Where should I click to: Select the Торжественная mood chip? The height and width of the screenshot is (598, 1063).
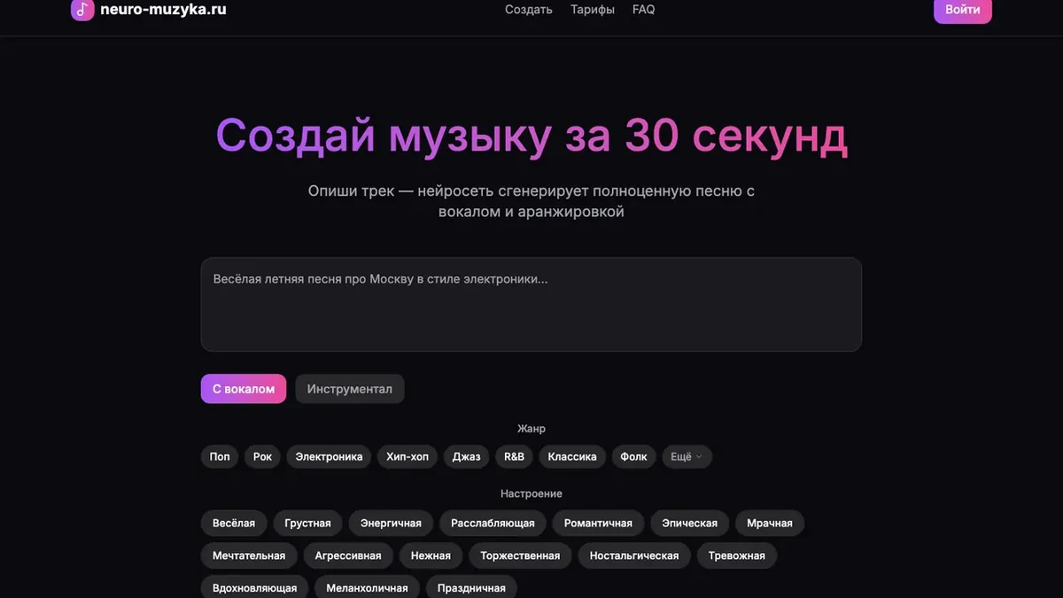520,556
